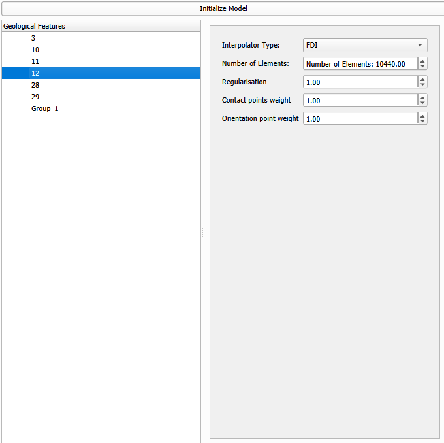The height and width of the screenshot is (443, 444).
Task: Increase the Number of Elements value
Action: [x=422, y=61]
